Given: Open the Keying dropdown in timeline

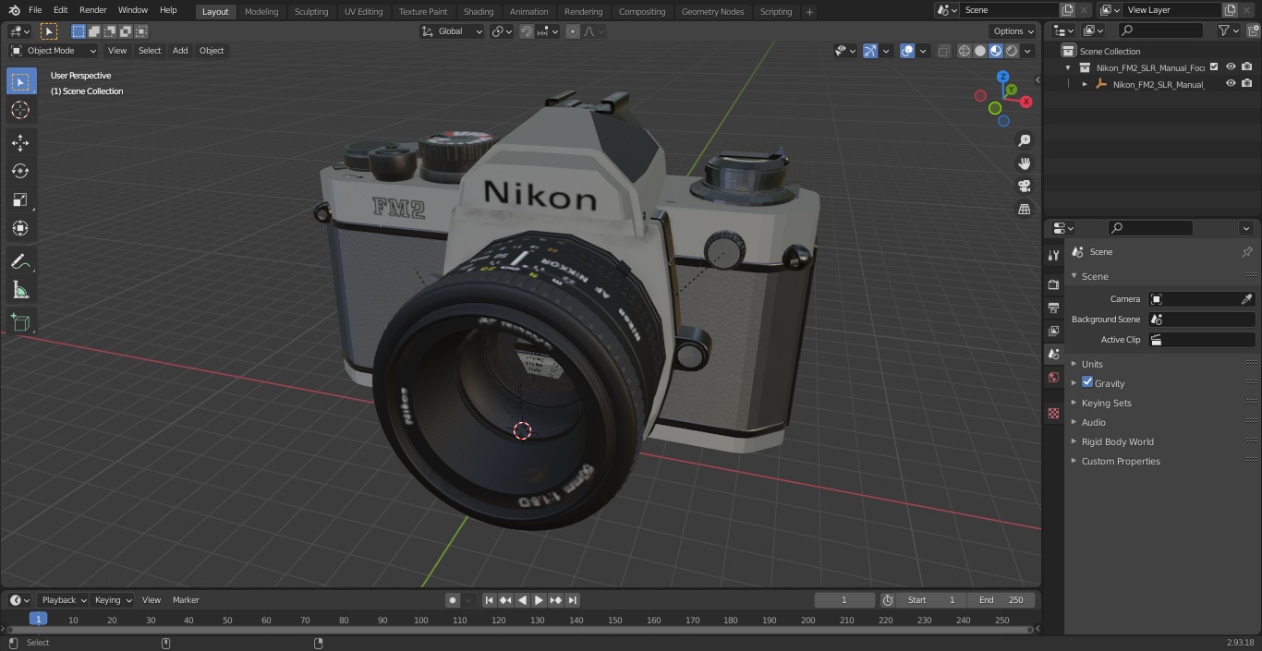Looking at the screenshot, I should point(114,600).
